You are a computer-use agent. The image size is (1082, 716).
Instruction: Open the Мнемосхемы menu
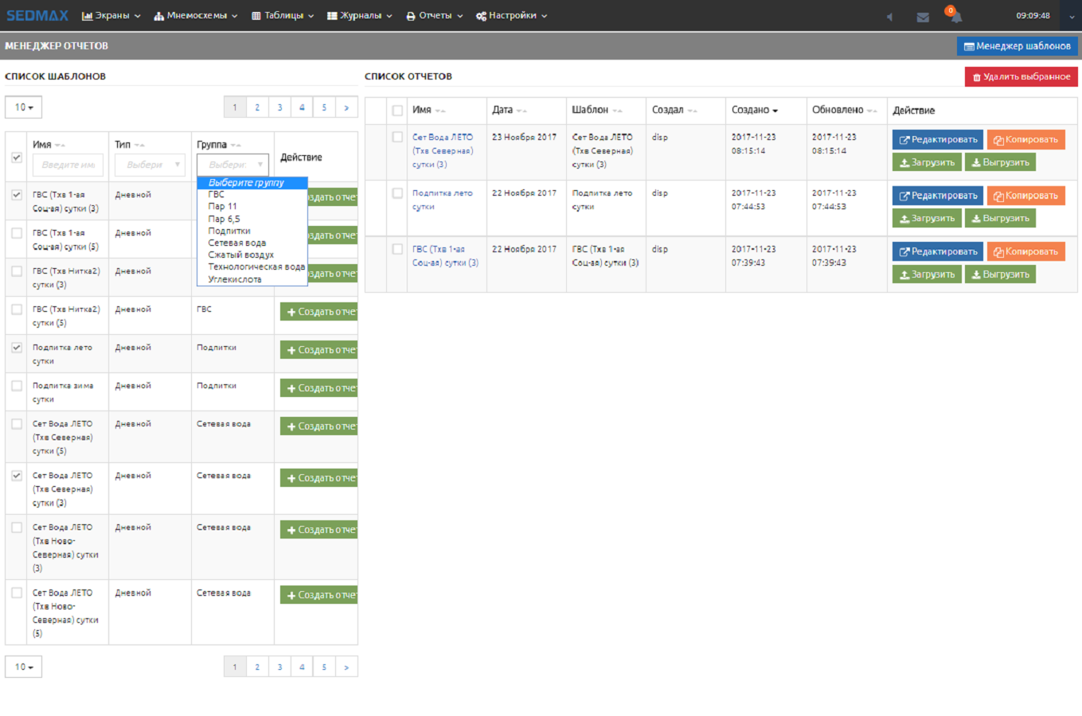click(196, 15)
